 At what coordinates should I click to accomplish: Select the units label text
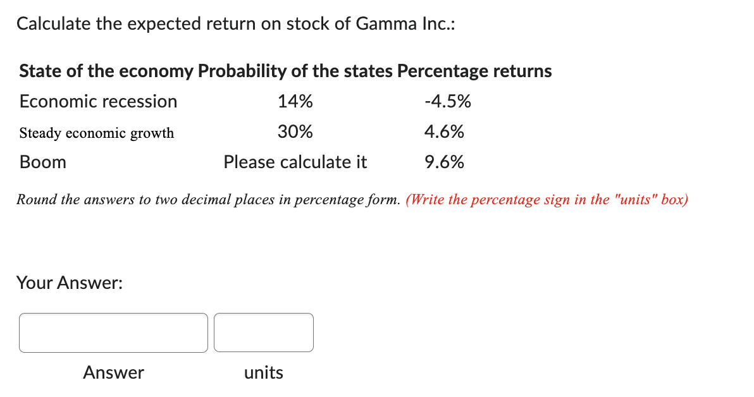[263, 372]
